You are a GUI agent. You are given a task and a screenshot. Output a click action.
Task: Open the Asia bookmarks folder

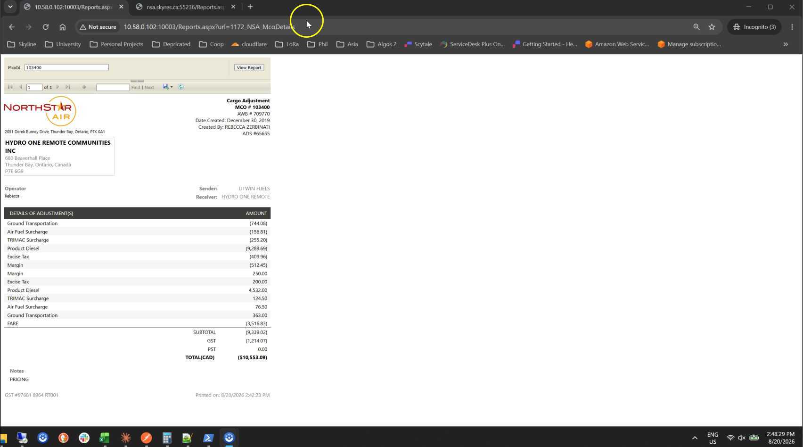point(347,44)
